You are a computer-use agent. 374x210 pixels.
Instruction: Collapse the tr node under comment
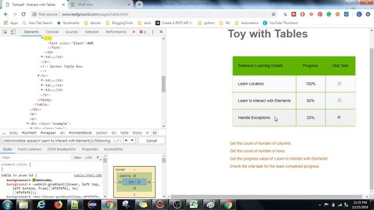[x=39, y=75]
